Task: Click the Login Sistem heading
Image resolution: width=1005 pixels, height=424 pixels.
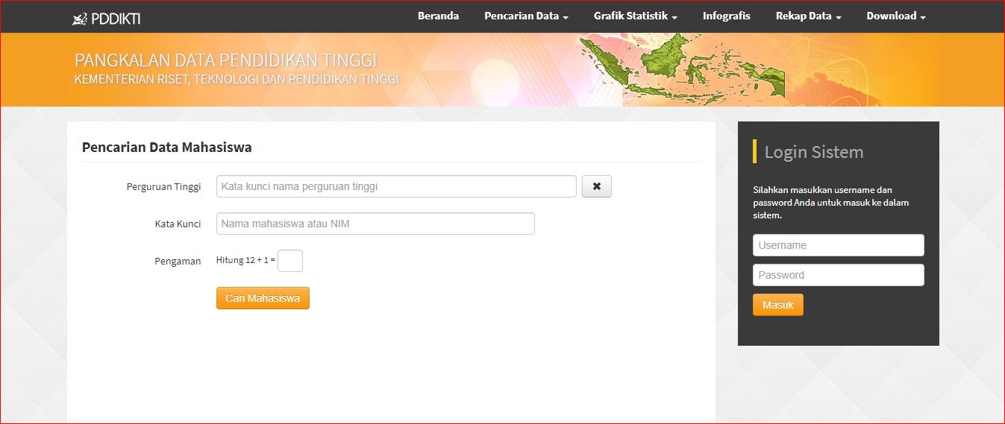Action: [814, 152]
